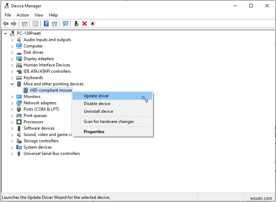276x202 pixels.
Task: Click the IDE ATA/ATAPI controllers icon
Action: (x=19, y=72)
